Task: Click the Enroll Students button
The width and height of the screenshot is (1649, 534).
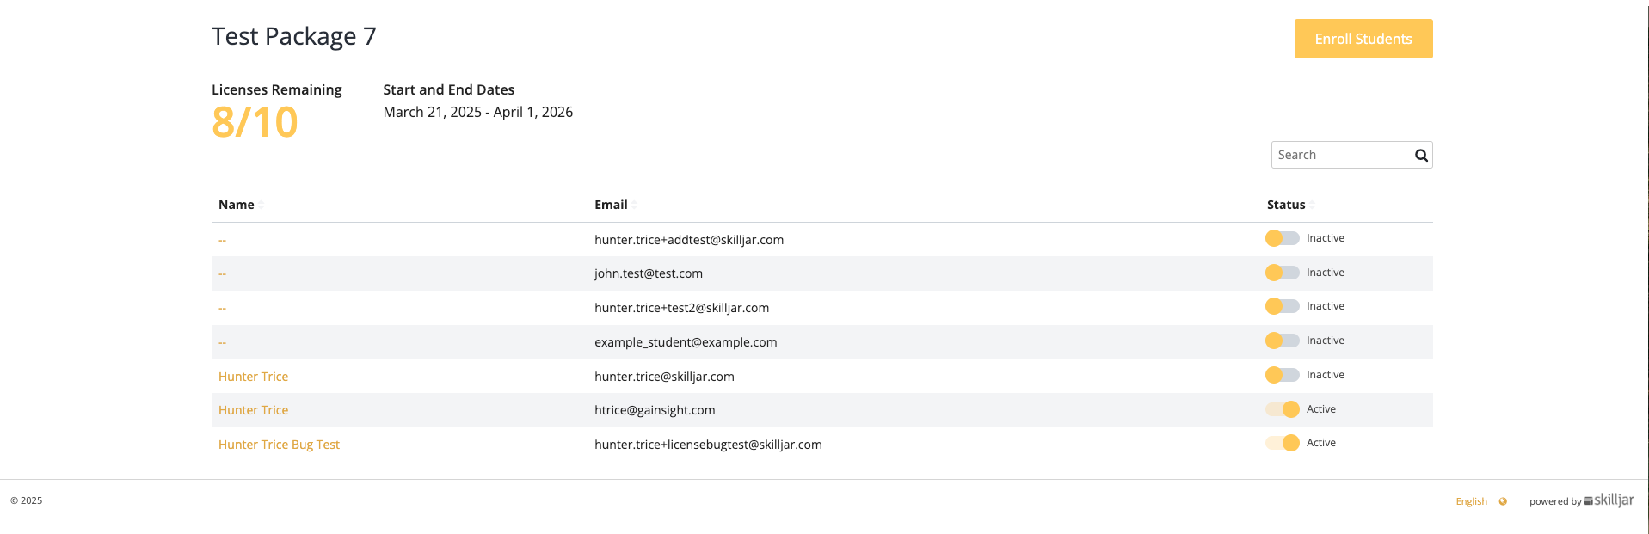Action: (x=1363, y=39)
